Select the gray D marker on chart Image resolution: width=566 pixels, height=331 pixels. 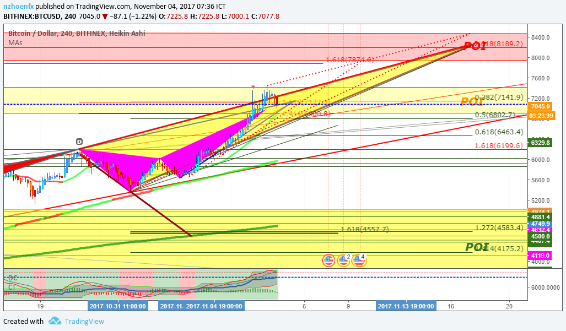click(79, 142)
